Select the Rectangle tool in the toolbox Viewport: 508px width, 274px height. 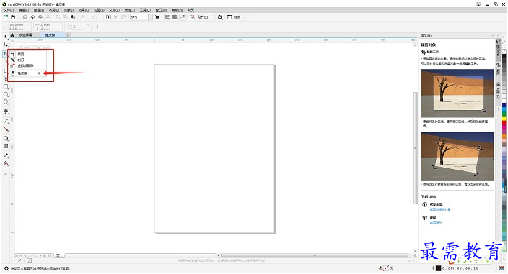point(6,86)
